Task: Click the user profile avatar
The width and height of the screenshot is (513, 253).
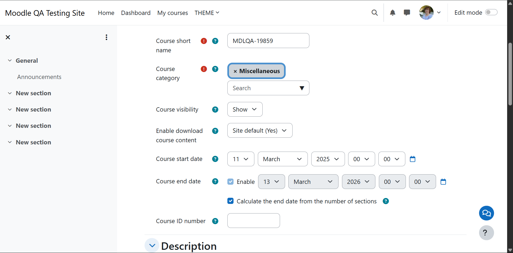Action: coord(426,13)
